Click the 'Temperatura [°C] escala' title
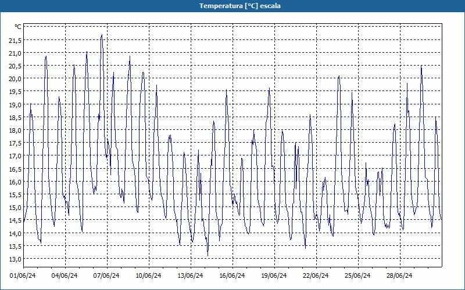The height and width of the screenshot is (290, 465). (x=240, y=6)
